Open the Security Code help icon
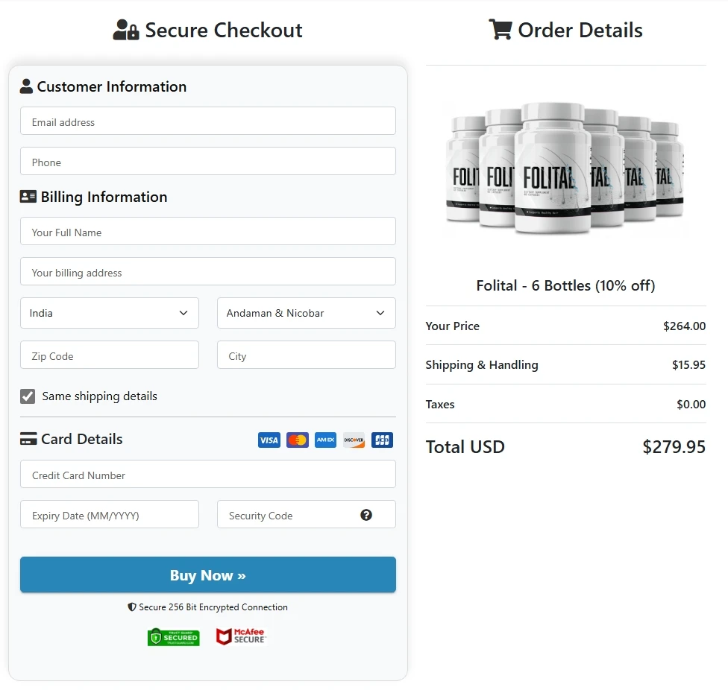The image size is (728, 690). pyautogui.click(x=365, y=514)
